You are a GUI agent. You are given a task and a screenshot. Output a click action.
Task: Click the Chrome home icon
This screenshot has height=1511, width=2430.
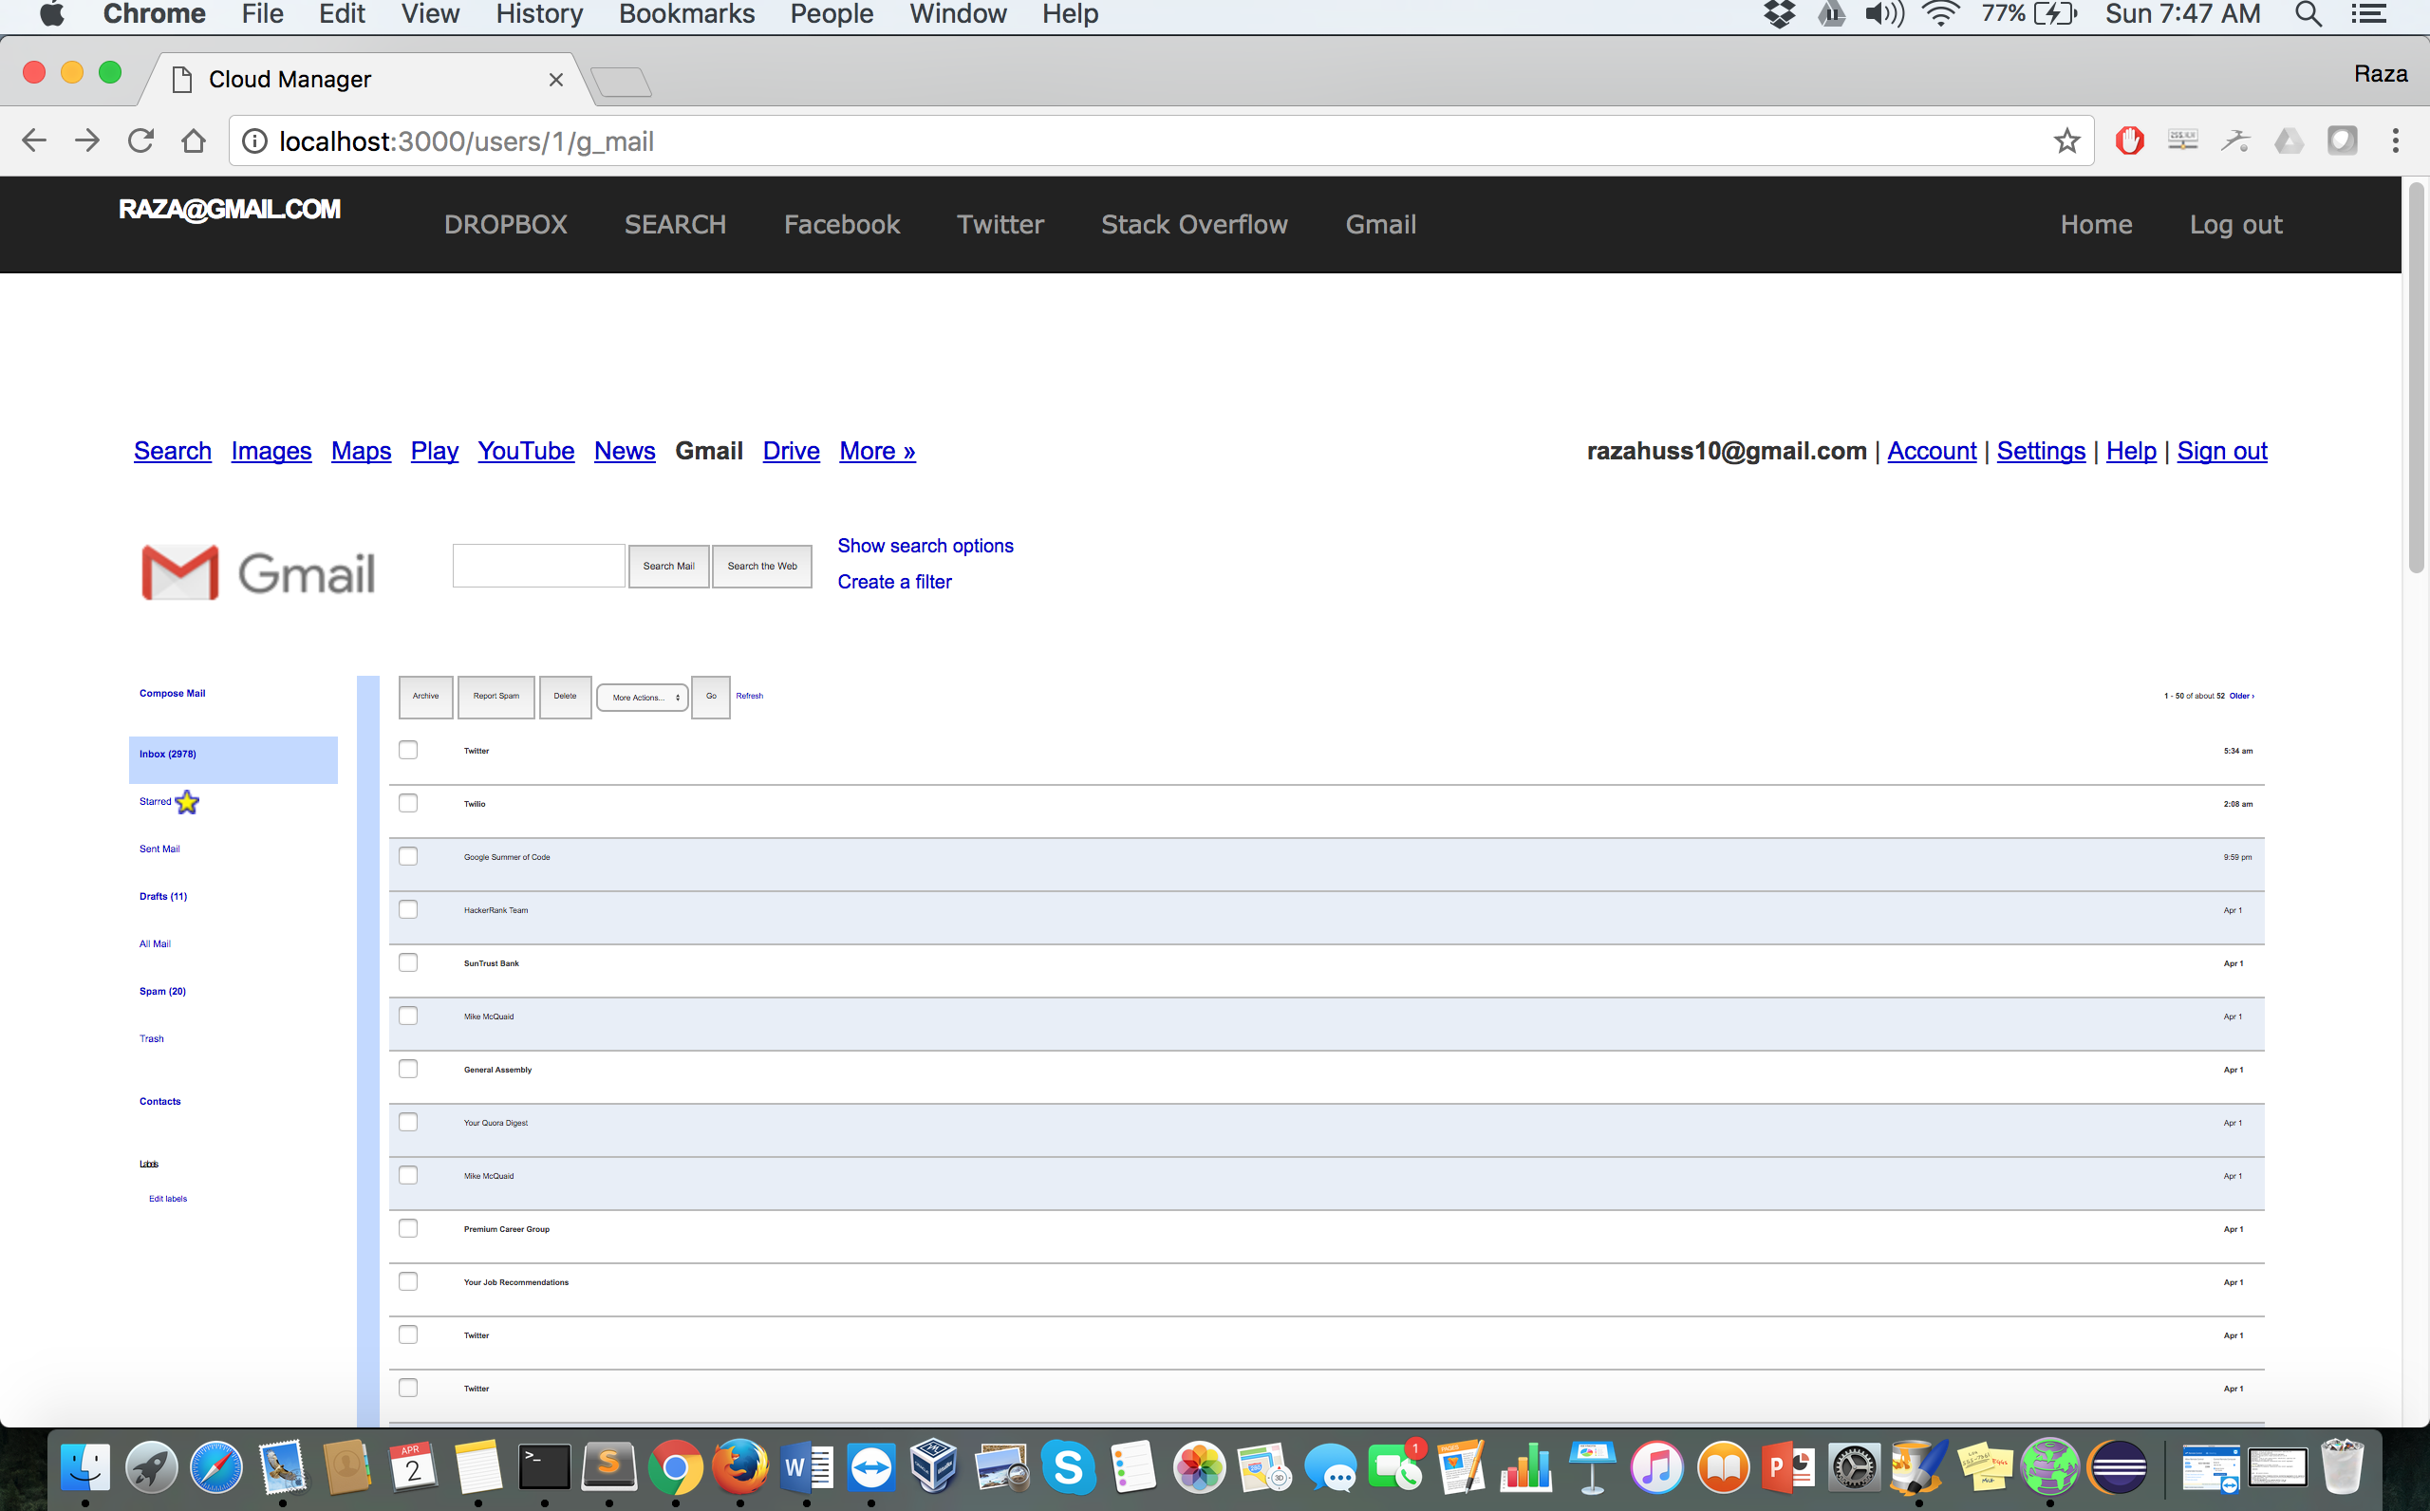click(x=194, y=140)
